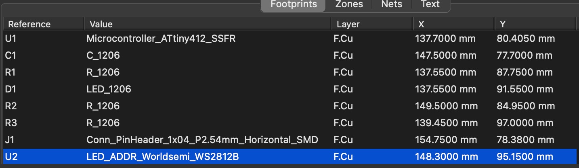The width and height of the screenshot is (579, 168).
Task: Click the F.Cu layer cell for D1
Action: (344, 89)
